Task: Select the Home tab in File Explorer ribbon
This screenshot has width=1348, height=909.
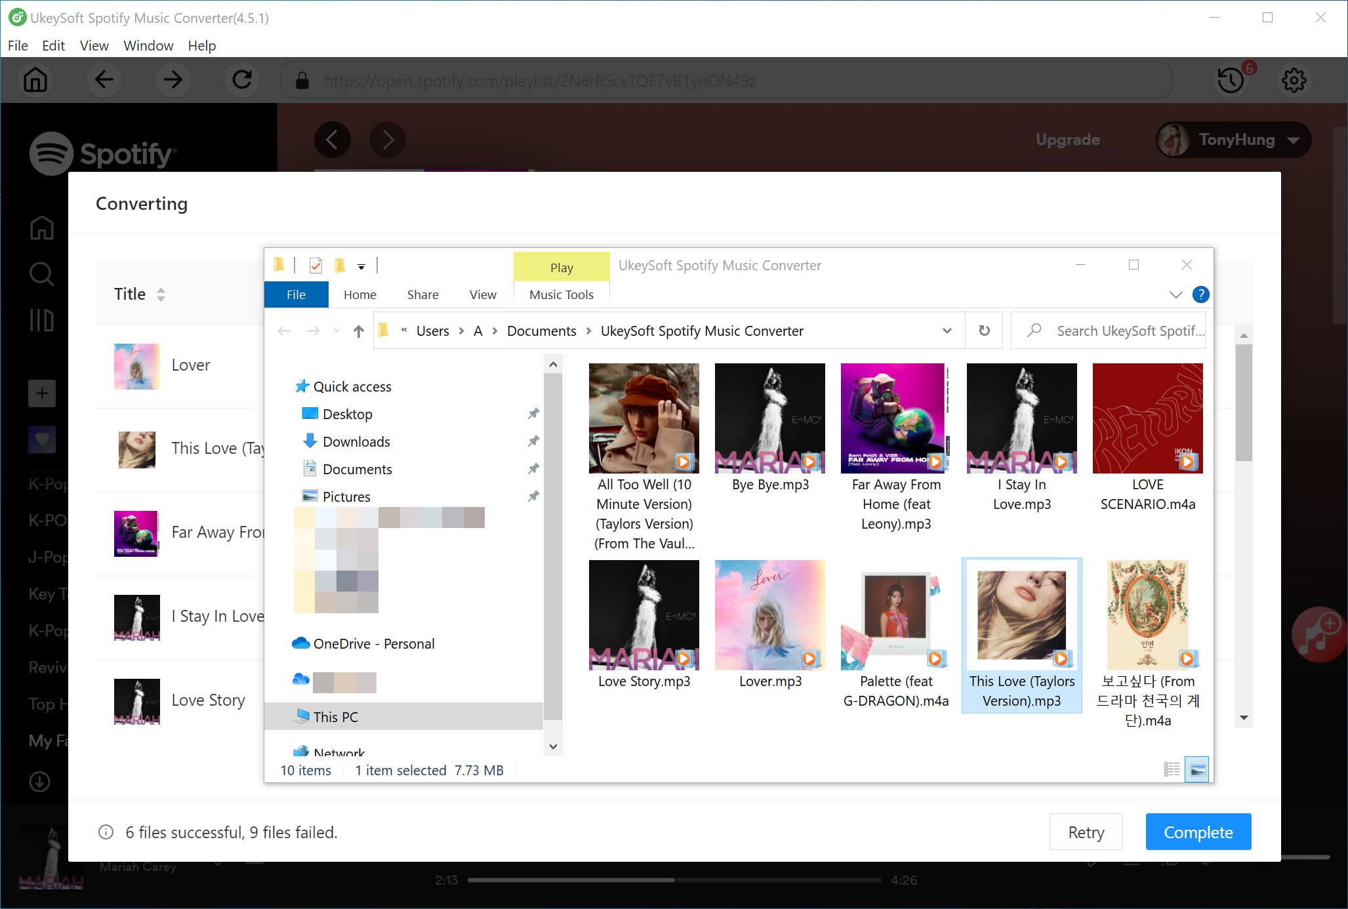Action: 359,294
